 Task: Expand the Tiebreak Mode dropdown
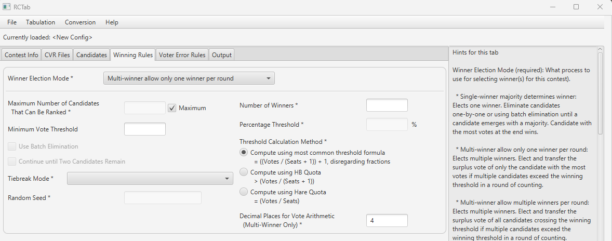[150, 178]
